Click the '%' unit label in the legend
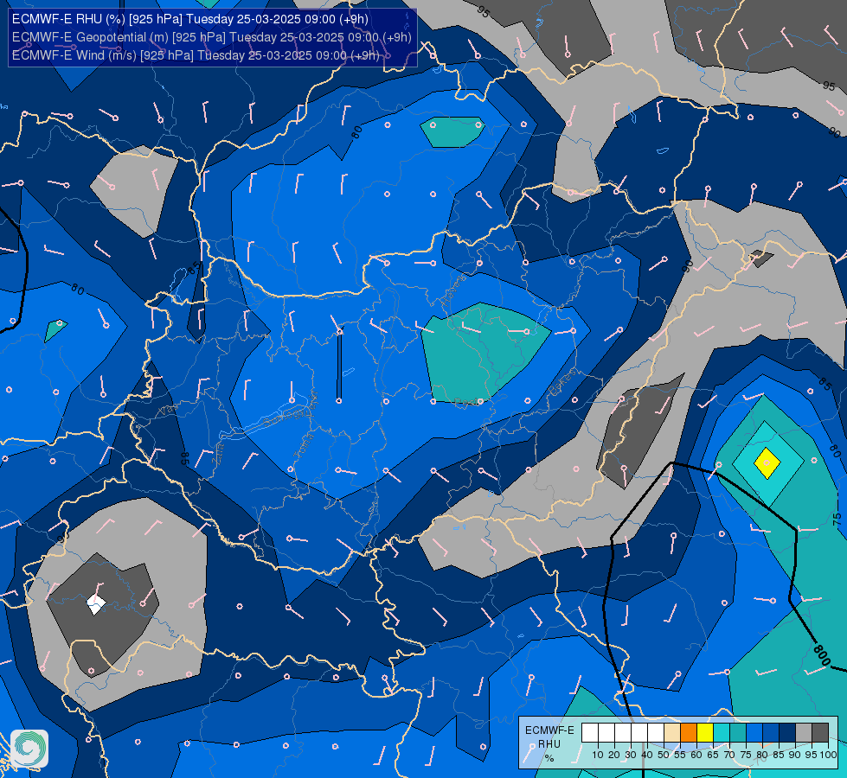 tap(549, 758)
